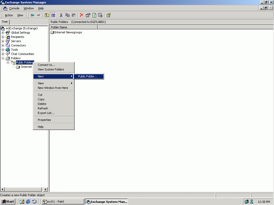This screenshot has height=205, width=274.
Task: Click the tree pane horizontal scrollbar thumb
Action: [x=24, y=189]
